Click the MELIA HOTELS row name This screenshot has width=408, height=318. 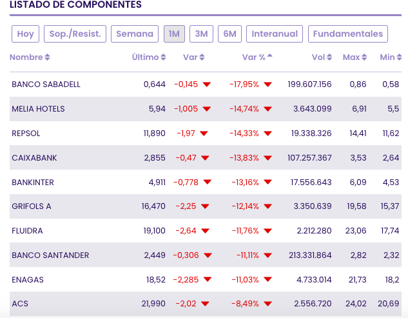tap(38, 109)
